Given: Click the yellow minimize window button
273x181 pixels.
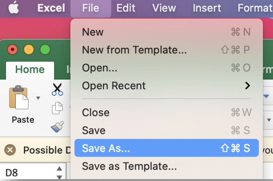Looking at the screenshot, I should coord(29,49).
